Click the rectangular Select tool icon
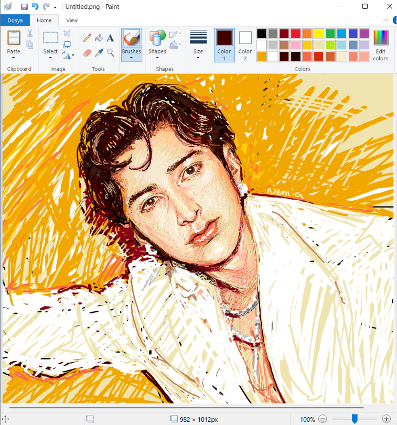This screenshot has width=397, height=425. (50, 37)
